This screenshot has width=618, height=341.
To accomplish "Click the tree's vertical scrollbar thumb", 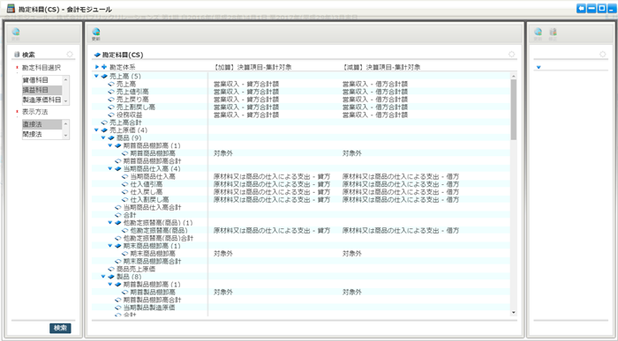I will coord(514,109).
